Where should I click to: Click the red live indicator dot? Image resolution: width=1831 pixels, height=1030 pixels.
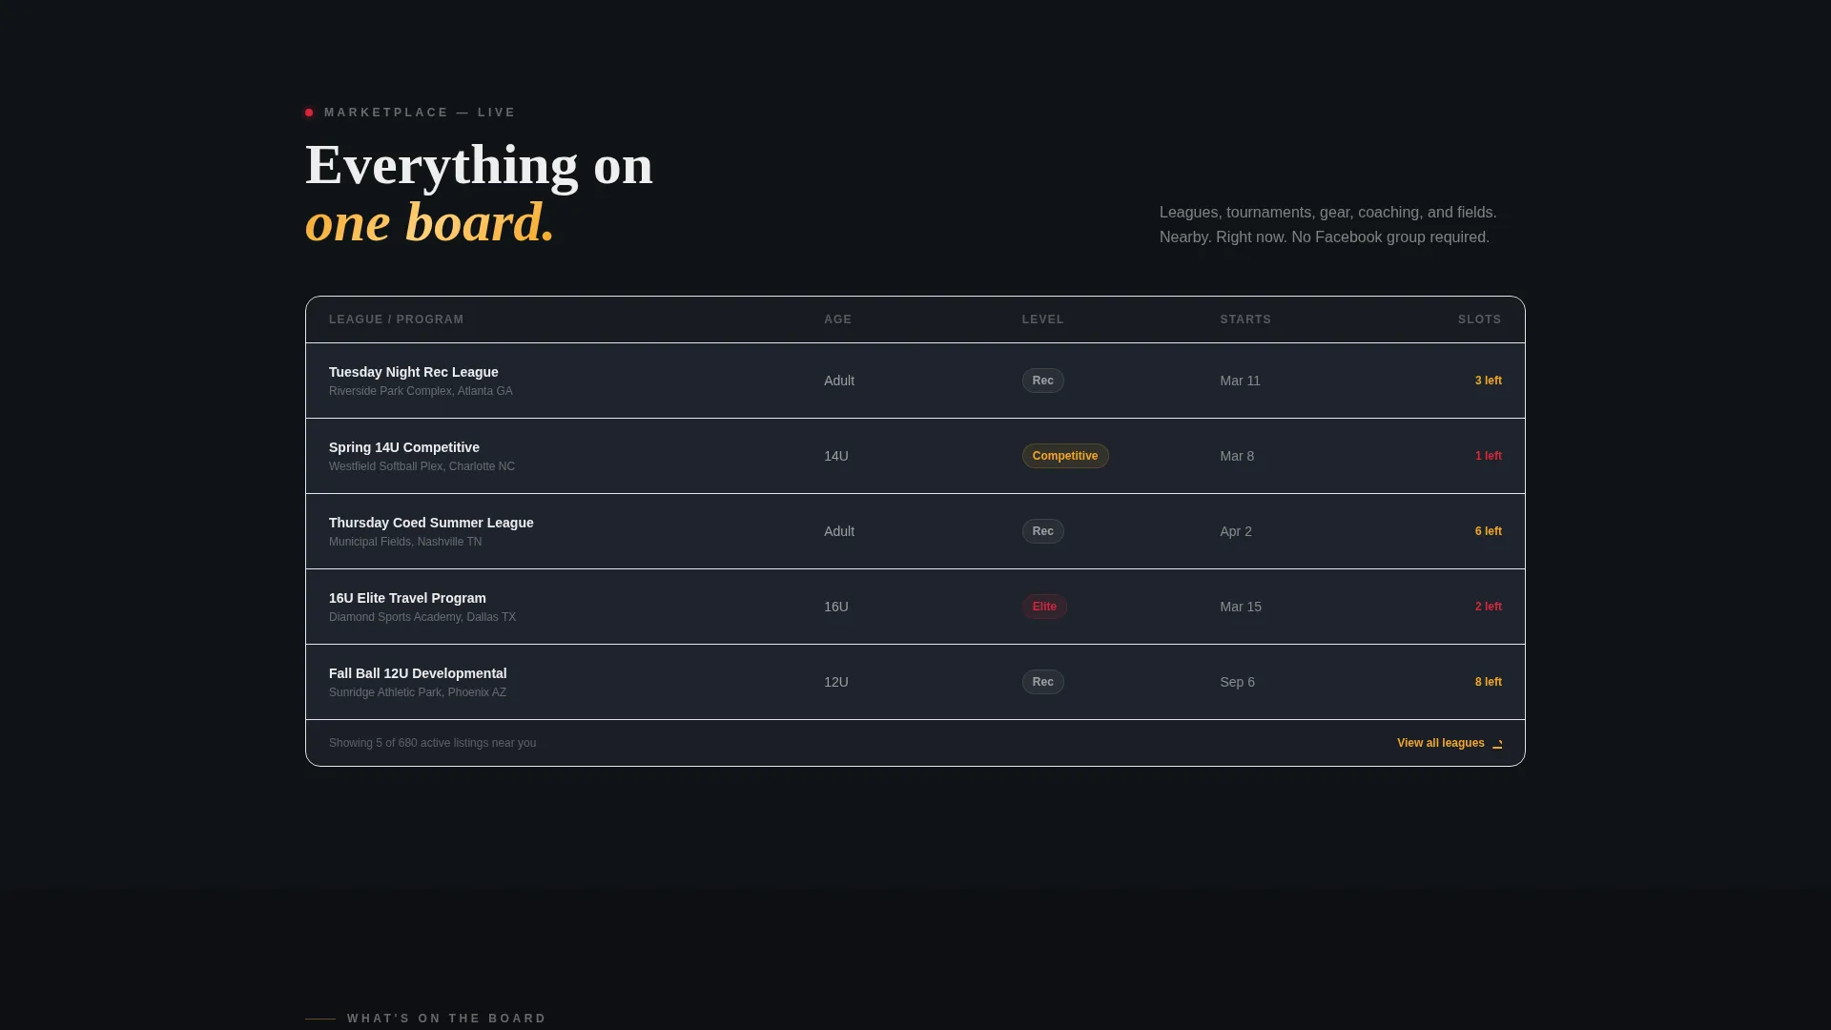[x=309, y=113]
